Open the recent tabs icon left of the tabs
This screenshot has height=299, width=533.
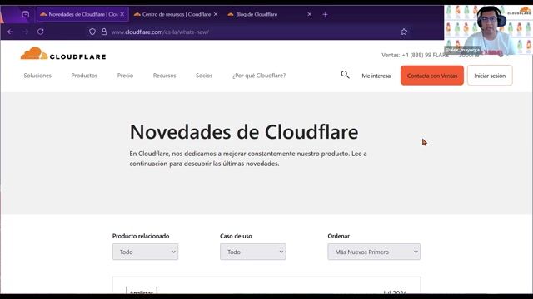(26, 14)
